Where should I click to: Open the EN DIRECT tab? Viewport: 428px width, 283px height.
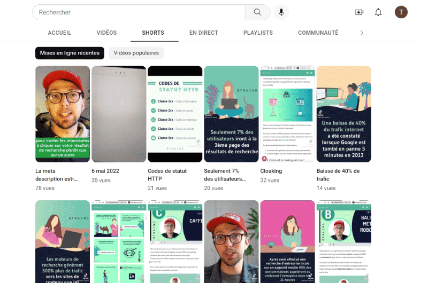tap(204, 33)
